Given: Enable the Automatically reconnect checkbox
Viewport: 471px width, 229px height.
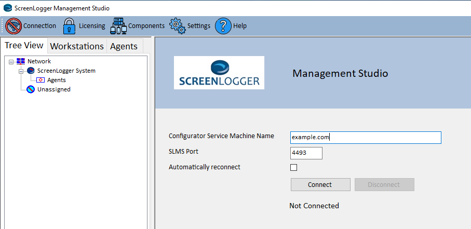Looking at the screenshot, I should [x=293, y=167].
